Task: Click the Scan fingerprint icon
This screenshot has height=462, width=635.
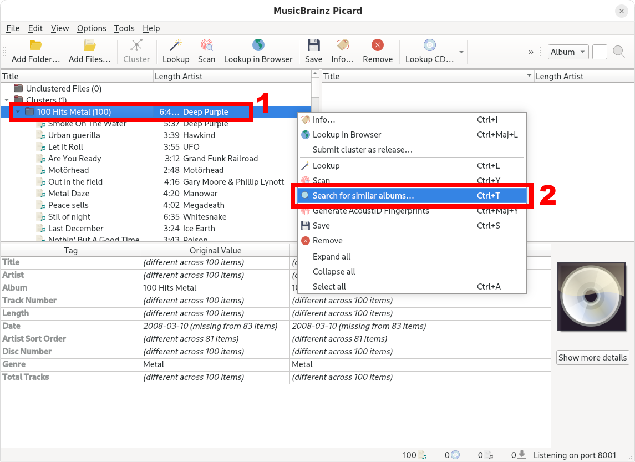Action: point(206,46)
